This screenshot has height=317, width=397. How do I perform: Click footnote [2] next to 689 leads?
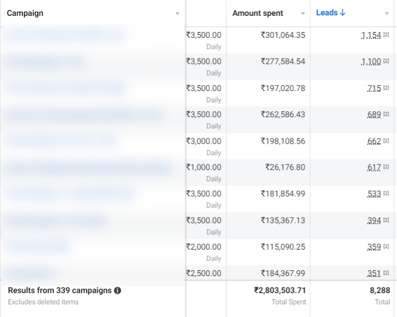[x=386, y=114]
